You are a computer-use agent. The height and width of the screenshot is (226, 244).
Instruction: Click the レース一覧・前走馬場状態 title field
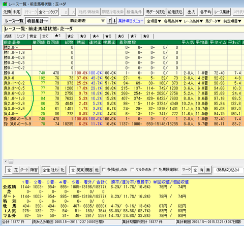[124, 29]
